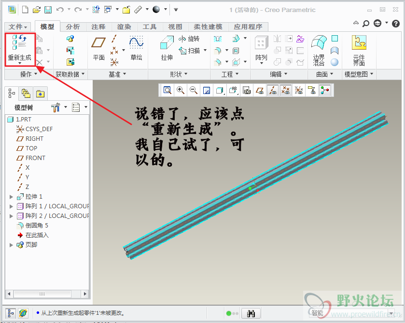This screenshot has width=405, height=323.
Task: Click the Zoom In magnifier
Action: coord(180,90)
